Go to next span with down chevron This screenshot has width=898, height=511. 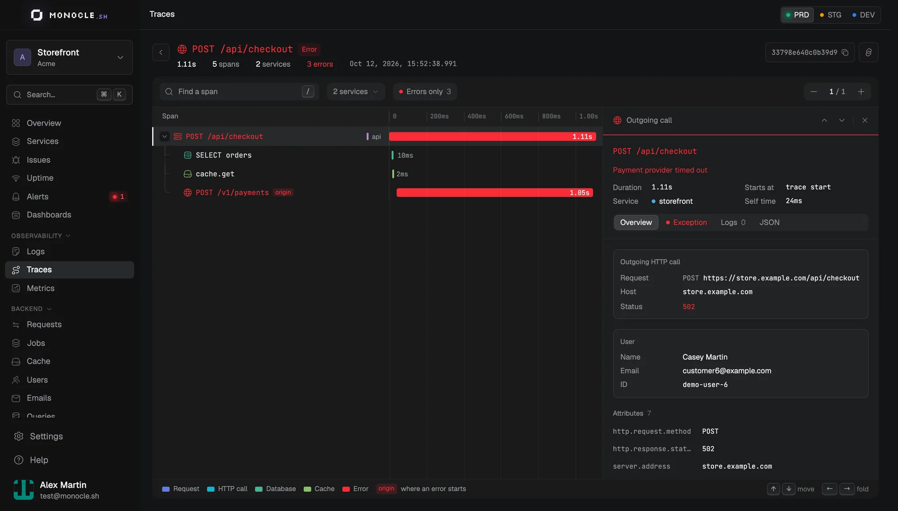click(842, 120)
